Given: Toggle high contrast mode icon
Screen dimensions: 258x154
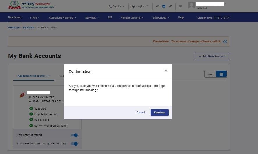Looking at the screenshot, I should (x=180, y=6).
